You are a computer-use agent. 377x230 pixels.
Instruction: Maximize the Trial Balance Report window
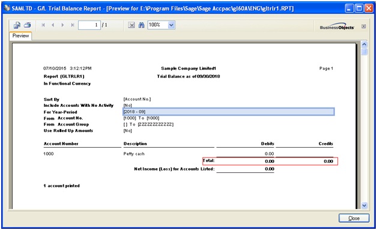pos(359,8)
